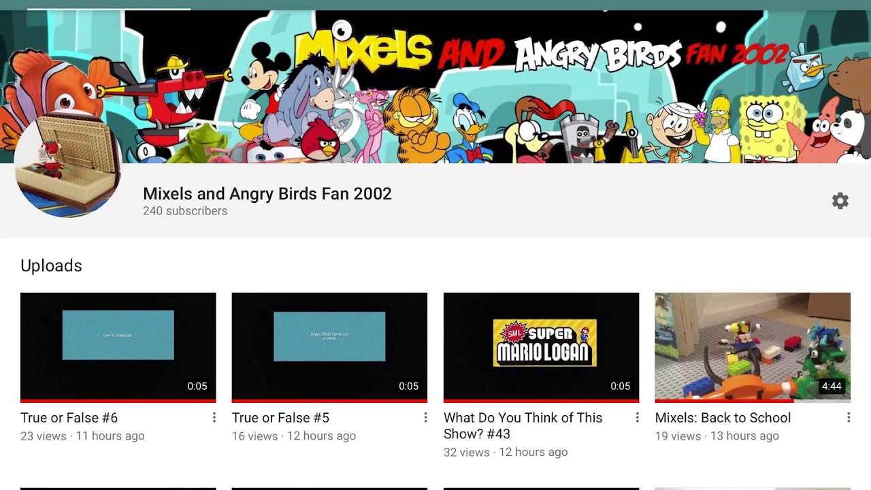Open the True or False #6 title
The height and width of the screenshot is (490, 871).
(x=69, y=418)
